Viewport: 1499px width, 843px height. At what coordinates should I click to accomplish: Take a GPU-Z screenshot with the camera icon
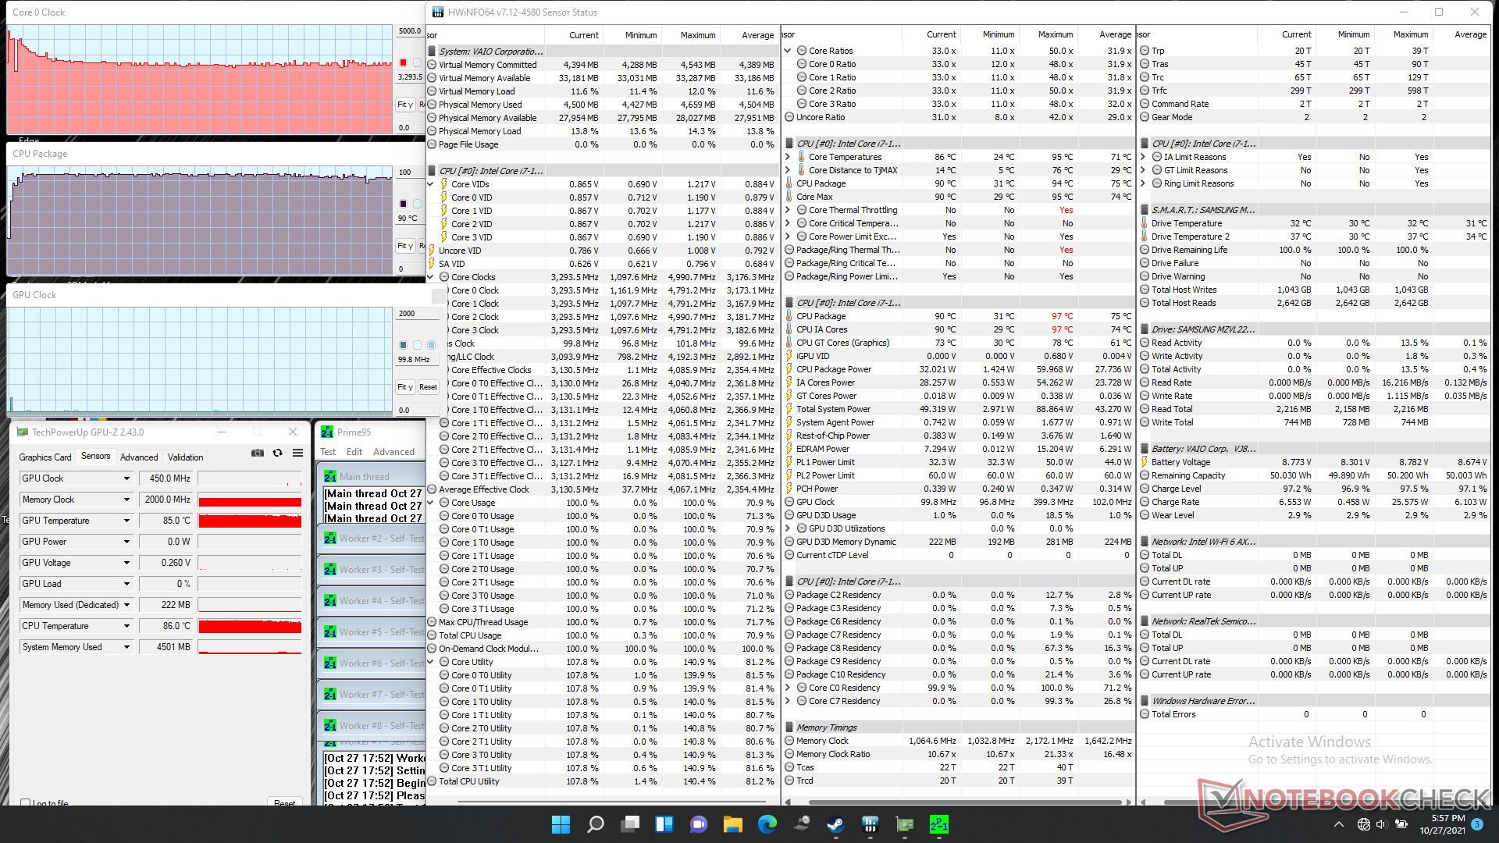pyautogui.click(x=258, y=453)
